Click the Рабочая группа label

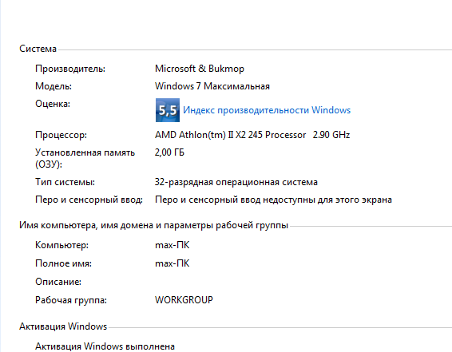point(71,300)
